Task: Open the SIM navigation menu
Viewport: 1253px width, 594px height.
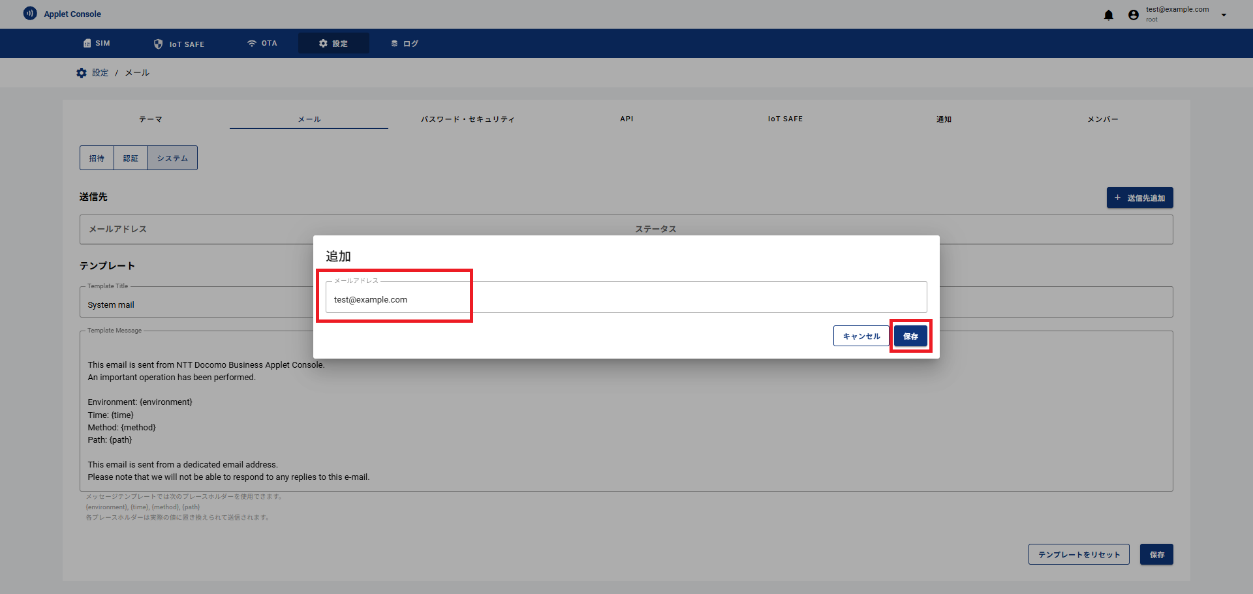Action: 97,43
